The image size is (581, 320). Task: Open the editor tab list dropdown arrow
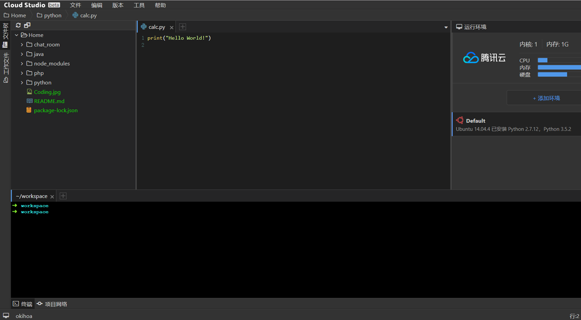pos(446,27)
